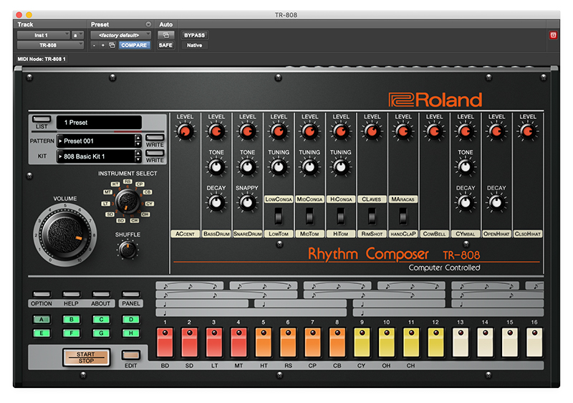Click the Open Hihat decay knob
573x403 pixels.
(x=496, y=202)
